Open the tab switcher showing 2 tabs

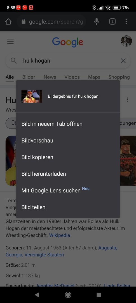[112, 21]
